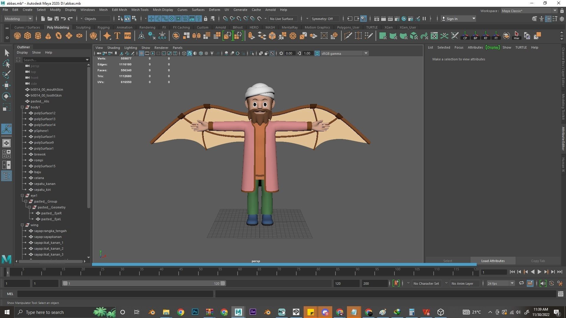This screenshot has height=318, width=566.
Task: Toggle viewport grid display icon
Action: click(141, 53)
